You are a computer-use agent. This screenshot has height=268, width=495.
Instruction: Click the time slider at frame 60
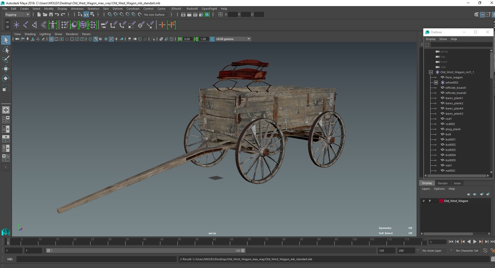pos(214,242)
